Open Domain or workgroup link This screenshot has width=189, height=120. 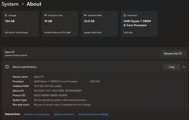click(x=37, y=114)
